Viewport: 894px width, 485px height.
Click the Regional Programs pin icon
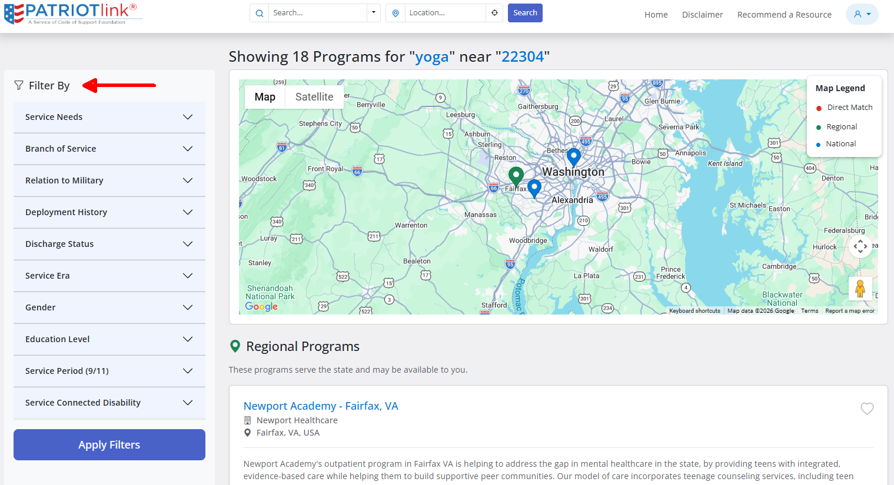tap(235, 346)
